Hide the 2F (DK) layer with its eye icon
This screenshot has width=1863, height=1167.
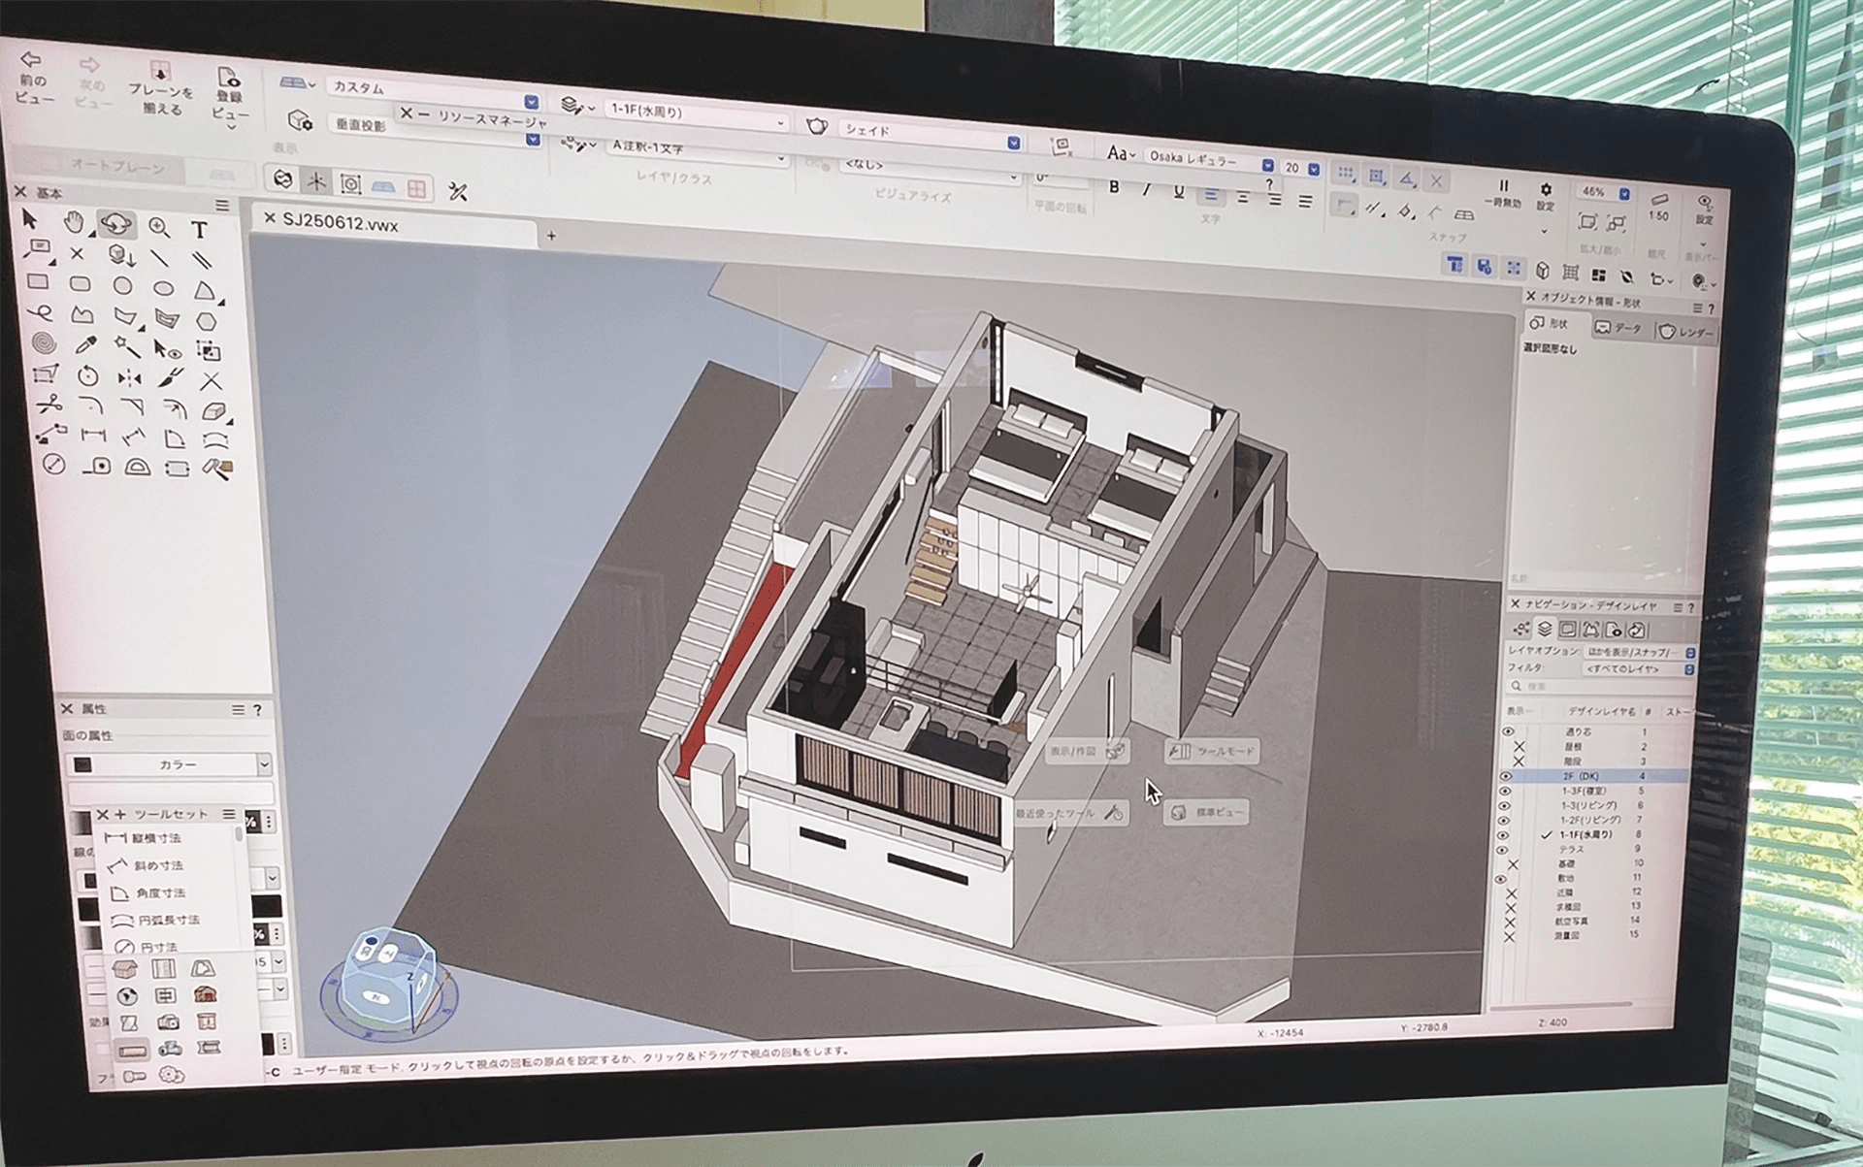tap(1507, 776)
